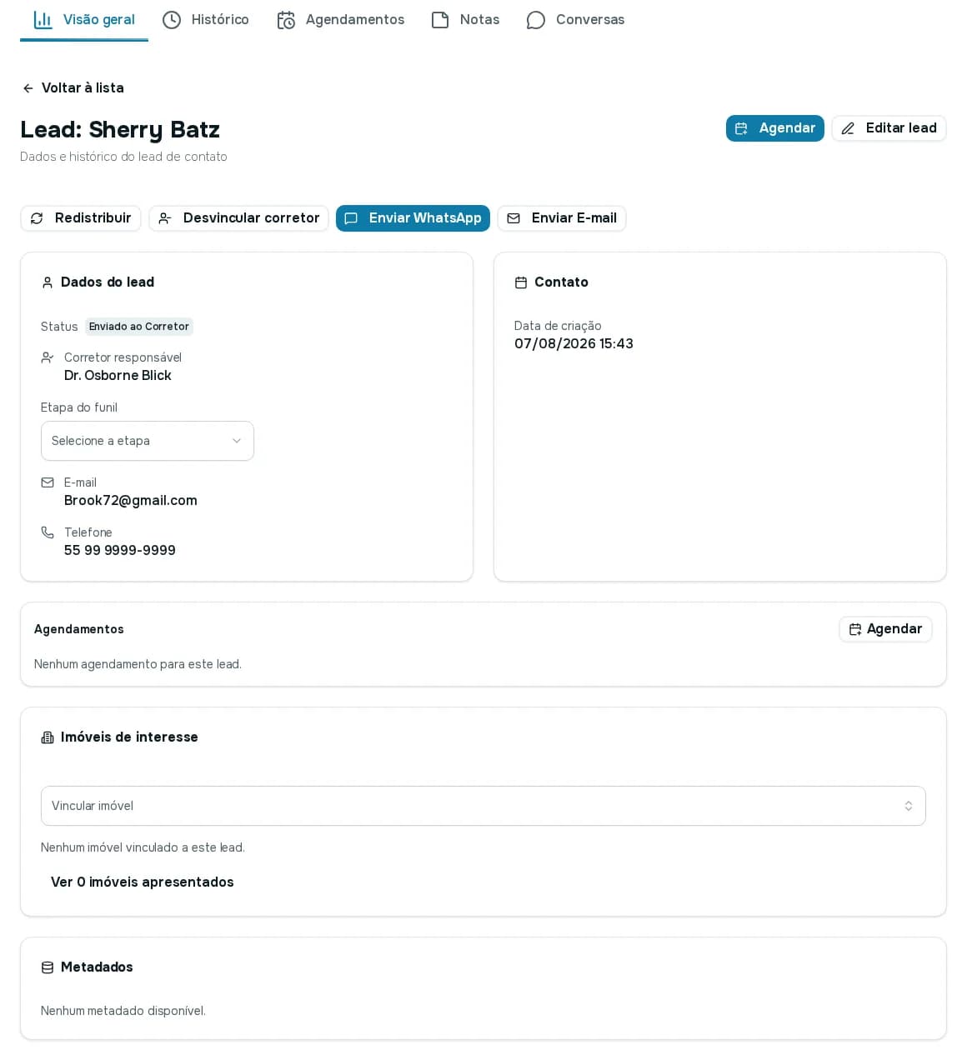Click the calendar icon in the Agendamentos card's Agendar button

(855, 629)
